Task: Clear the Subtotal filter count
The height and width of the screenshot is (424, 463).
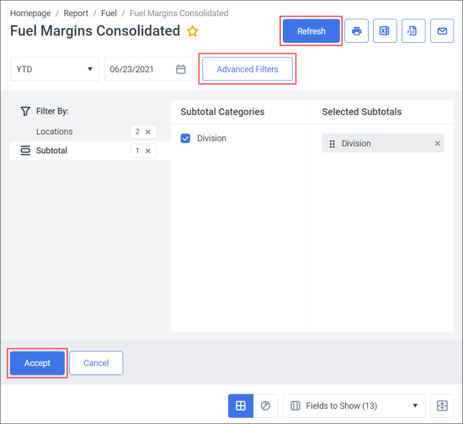Action: pyautogui.click(x=148, y=151)
